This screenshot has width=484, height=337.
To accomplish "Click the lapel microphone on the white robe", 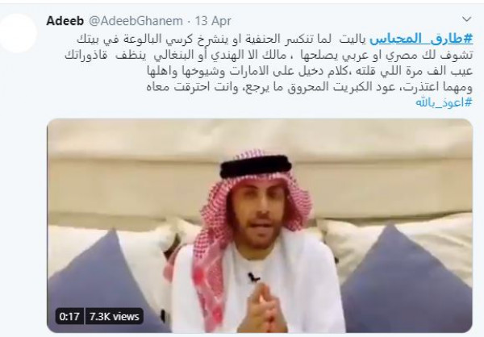I will coord(254,277).
